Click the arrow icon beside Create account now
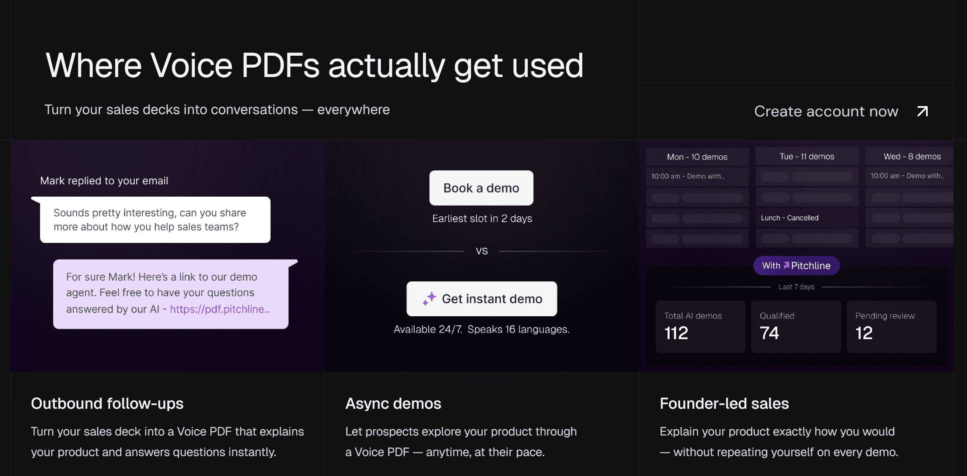 [x=922, y=111]
